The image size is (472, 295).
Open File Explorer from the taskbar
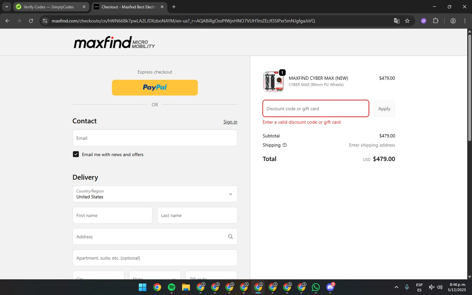186,287
